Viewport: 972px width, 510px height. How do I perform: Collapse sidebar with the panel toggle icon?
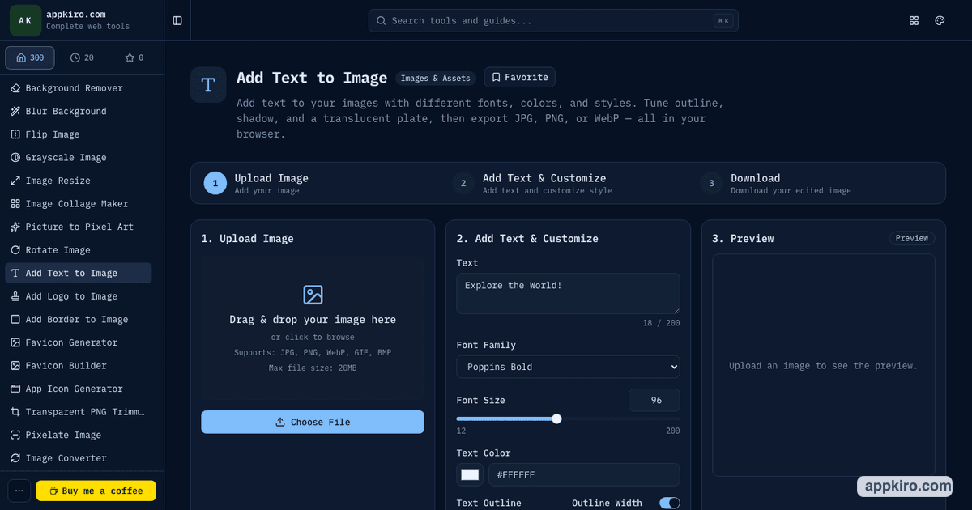point(177,20)
